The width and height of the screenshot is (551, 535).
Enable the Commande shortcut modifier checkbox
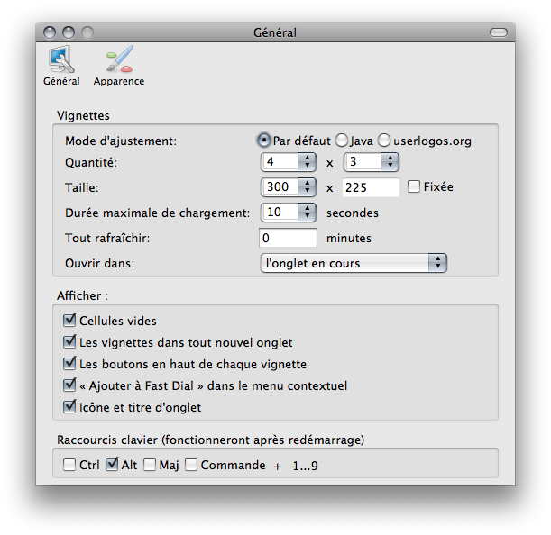pos(191,465)
